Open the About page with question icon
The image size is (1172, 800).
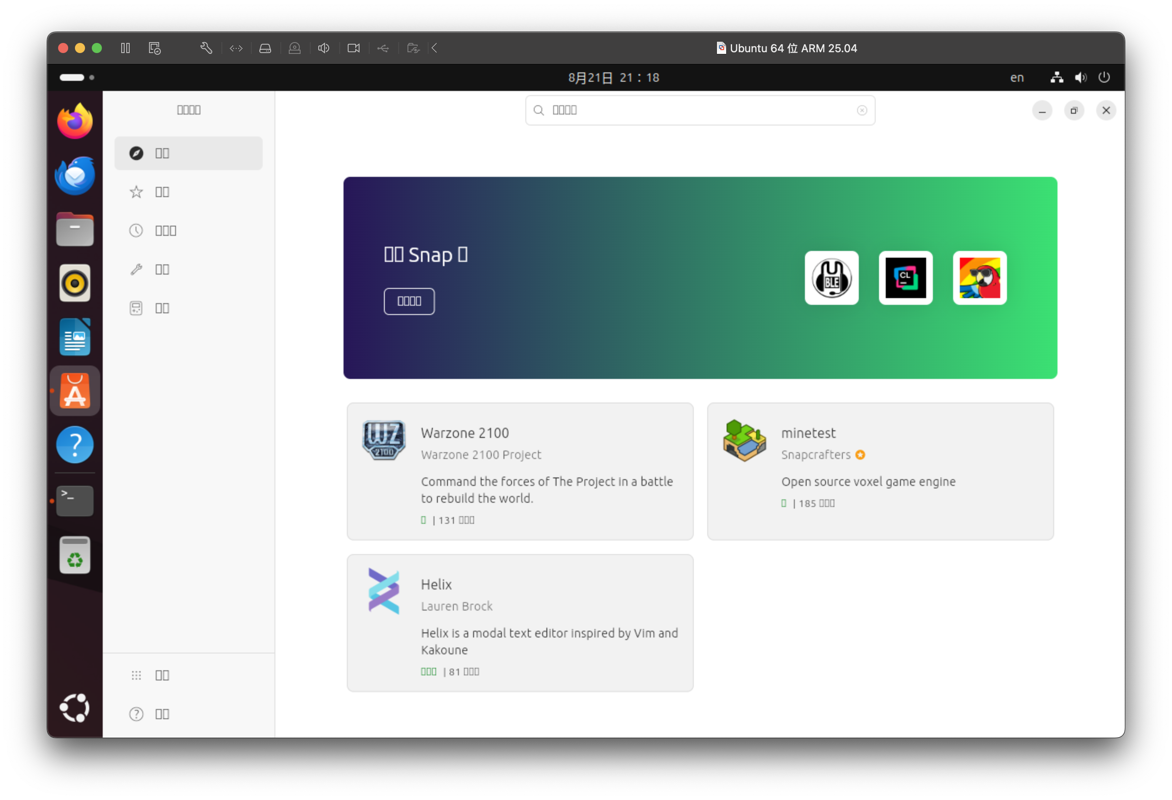point(188,714)
